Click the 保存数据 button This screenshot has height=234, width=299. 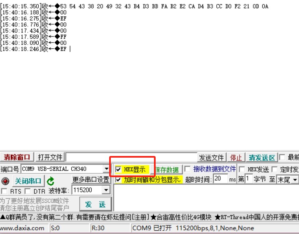point(167,170)
